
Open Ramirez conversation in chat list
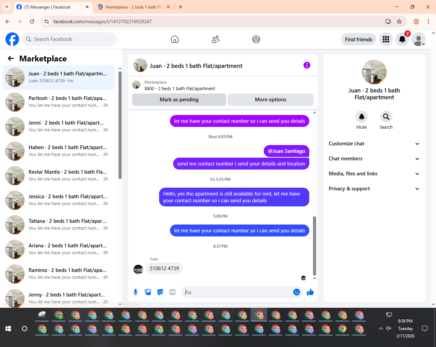[x=59, y=274]
